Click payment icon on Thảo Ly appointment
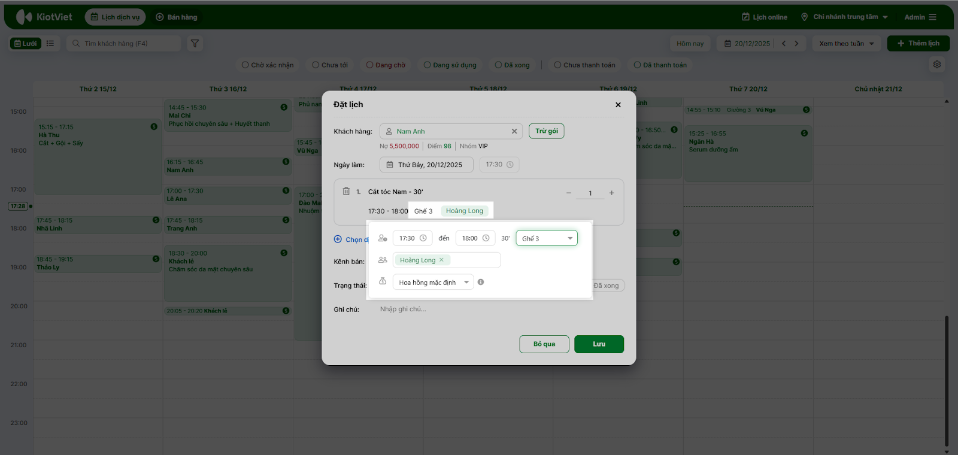The width and height of the screenshot is (958, 455). click(156, 259)
